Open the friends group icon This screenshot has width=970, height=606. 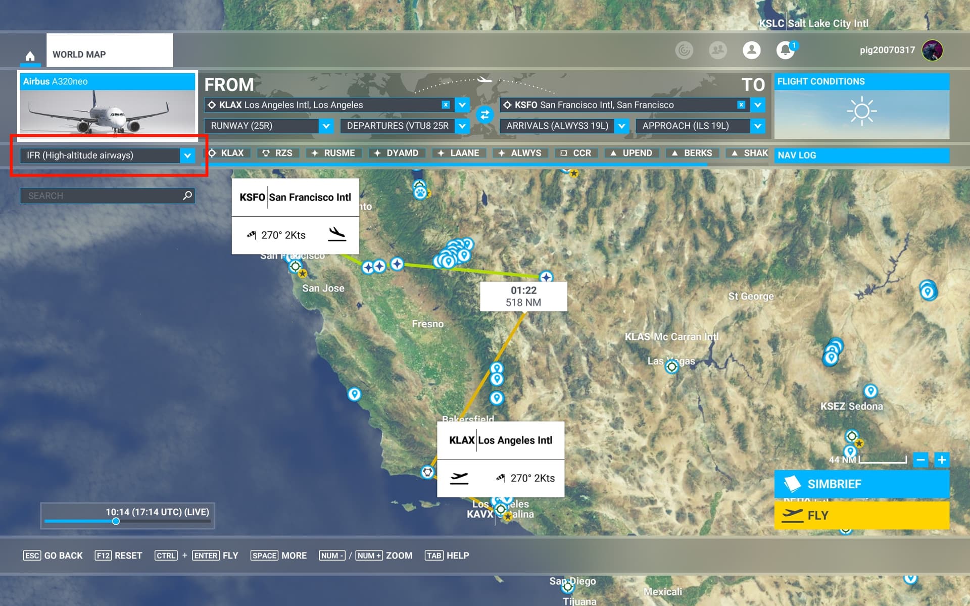717,50
